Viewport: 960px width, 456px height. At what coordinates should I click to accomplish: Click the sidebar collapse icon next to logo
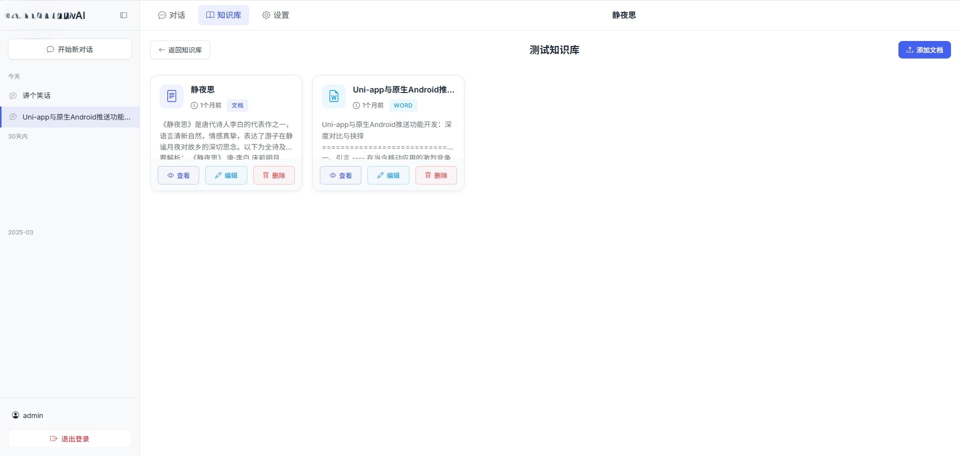123,15
